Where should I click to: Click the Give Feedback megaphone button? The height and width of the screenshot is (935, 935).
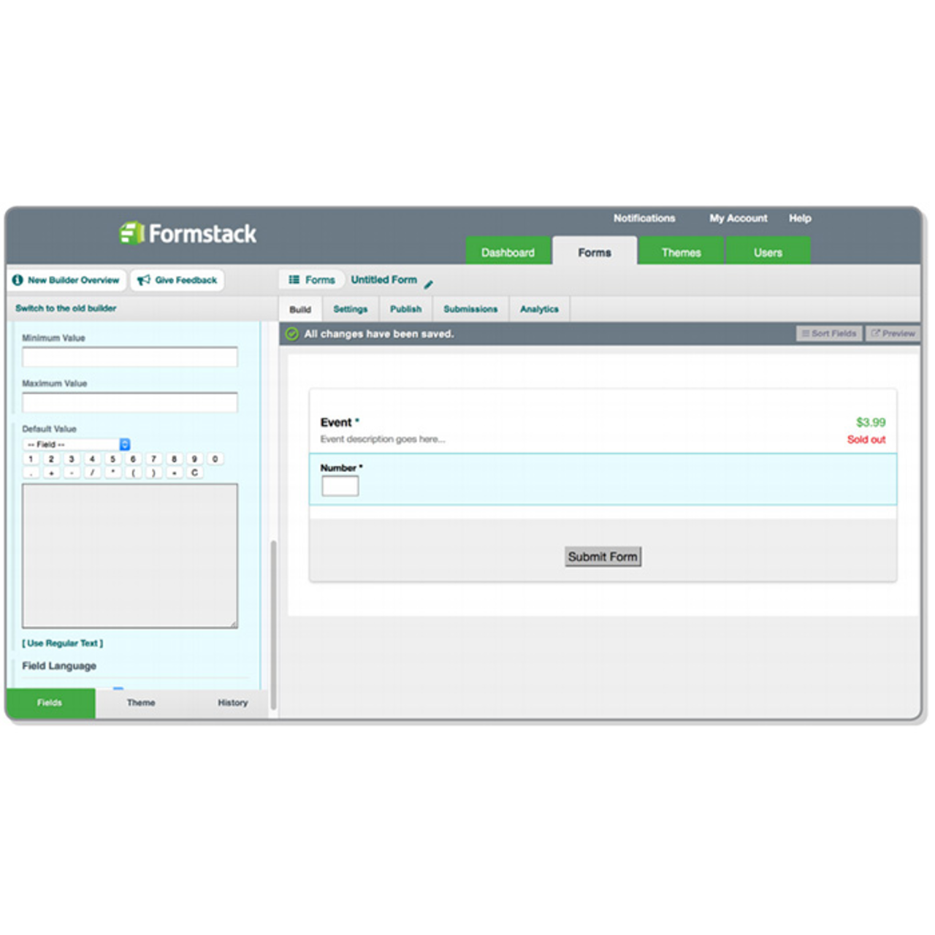tap(178, 280)
